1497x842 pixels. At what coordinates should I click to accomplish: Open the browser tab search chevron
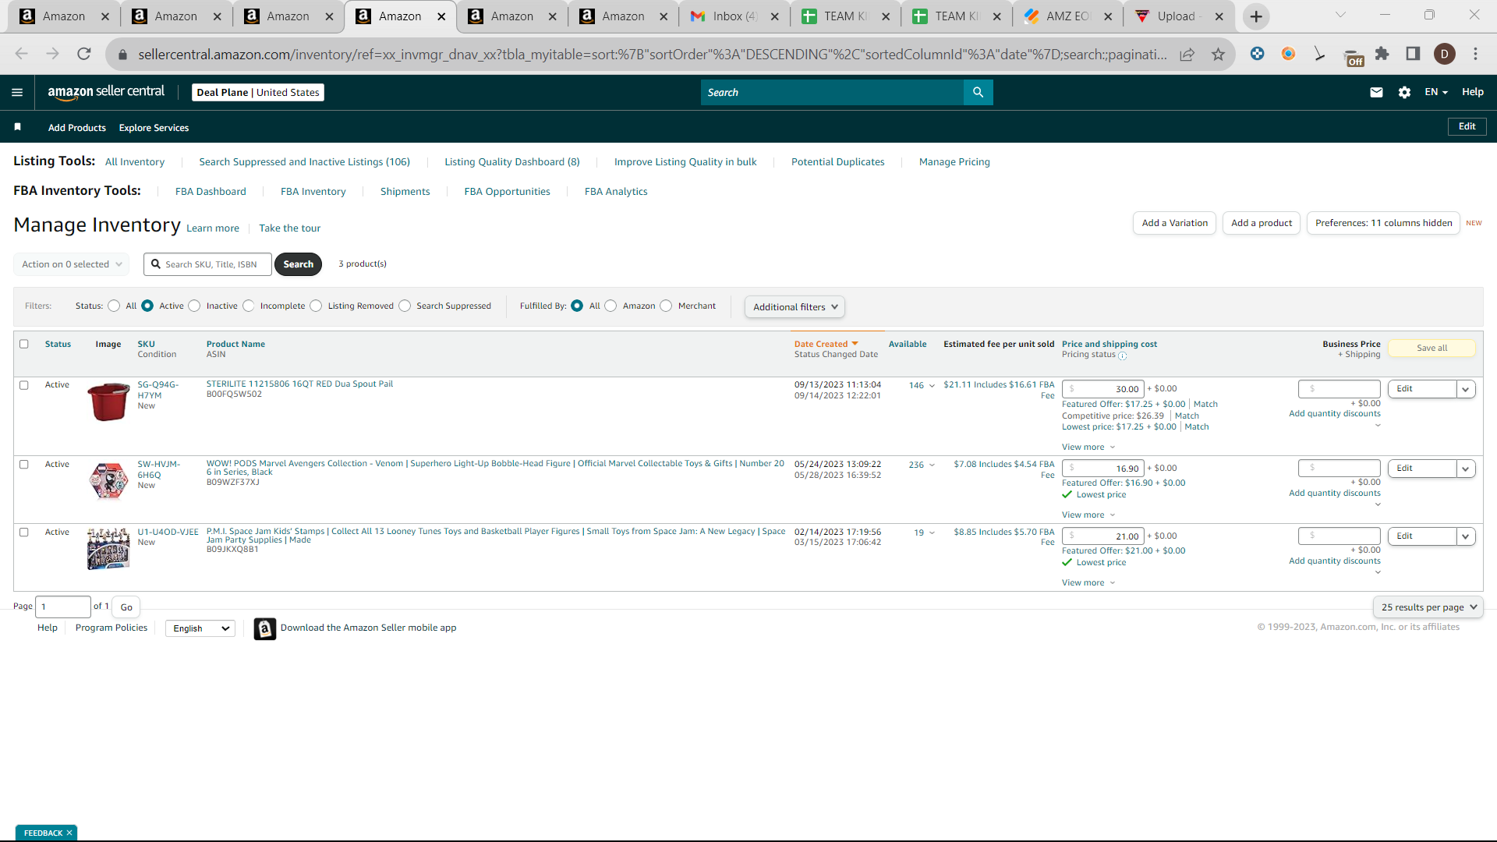(1340, 15)
